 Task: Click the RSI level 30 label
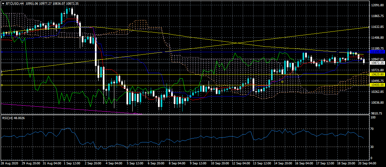(x=372, y=147)
